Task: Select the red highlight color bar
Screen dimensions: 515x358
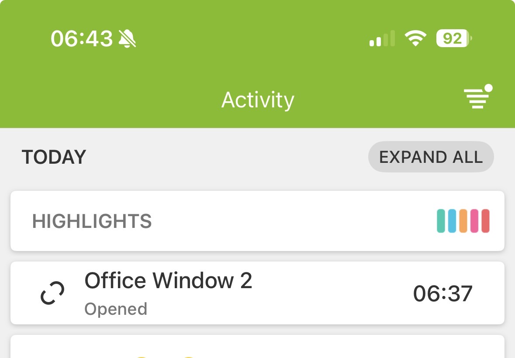Action: tap(485, 221)
